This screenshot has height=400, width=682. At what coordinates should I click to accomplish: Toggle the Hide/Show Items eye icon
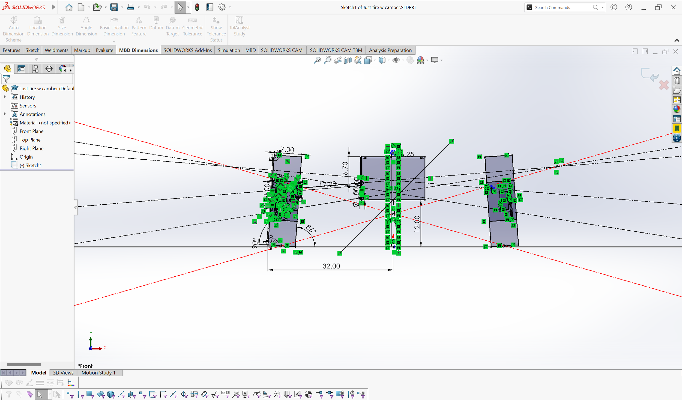coord(396,60)
